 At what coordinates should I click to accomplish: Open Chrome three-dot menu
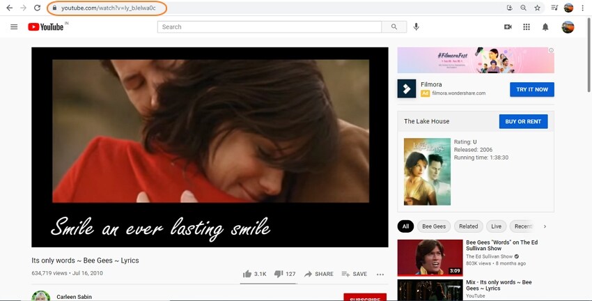coord(583,8)
